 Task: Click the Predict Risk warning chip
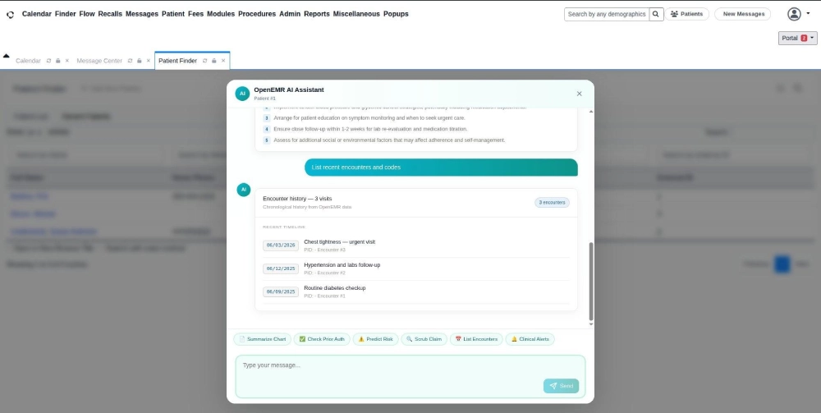[x=375, y=339]
